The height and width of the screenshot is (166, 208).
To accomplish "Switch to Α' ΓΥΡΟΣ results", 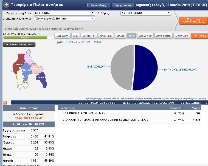I will pyautogui.click(x=199, y=36).
